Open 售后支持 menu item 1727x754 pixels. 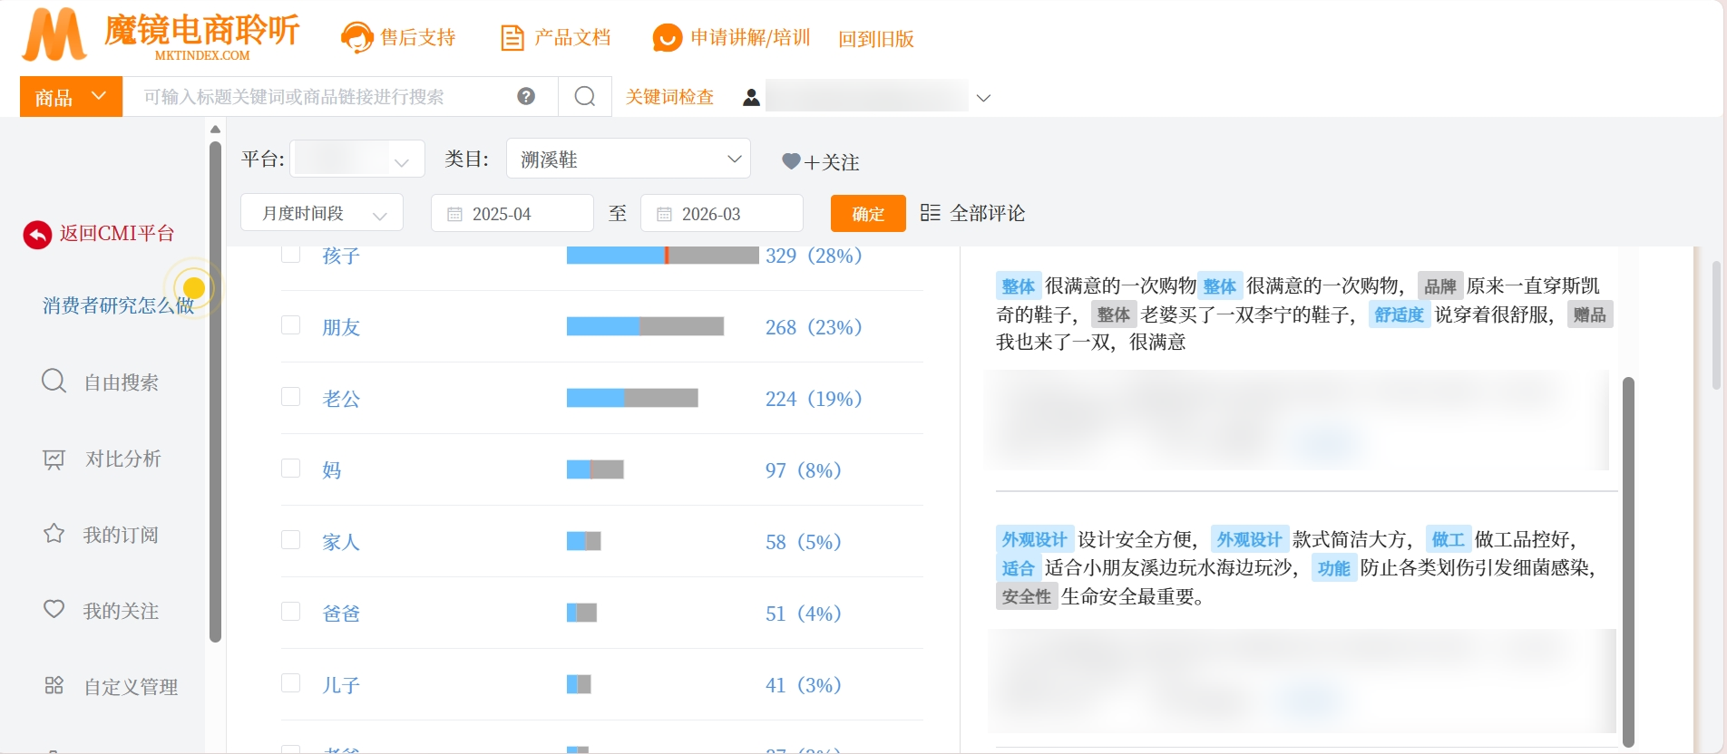point(417,38)
